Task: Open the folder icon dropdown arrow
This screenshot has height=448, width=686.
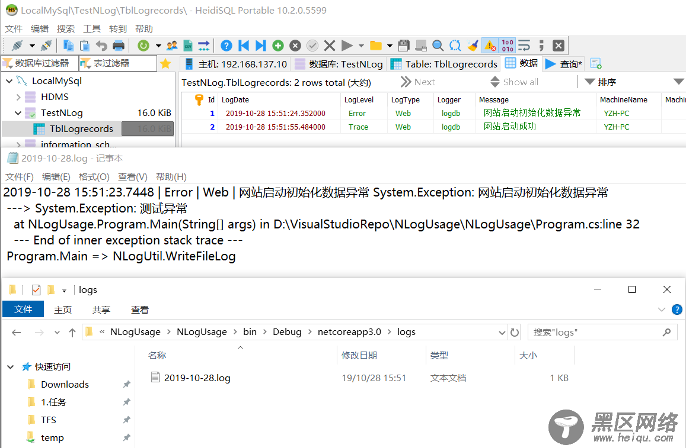Action: (390, 46)
